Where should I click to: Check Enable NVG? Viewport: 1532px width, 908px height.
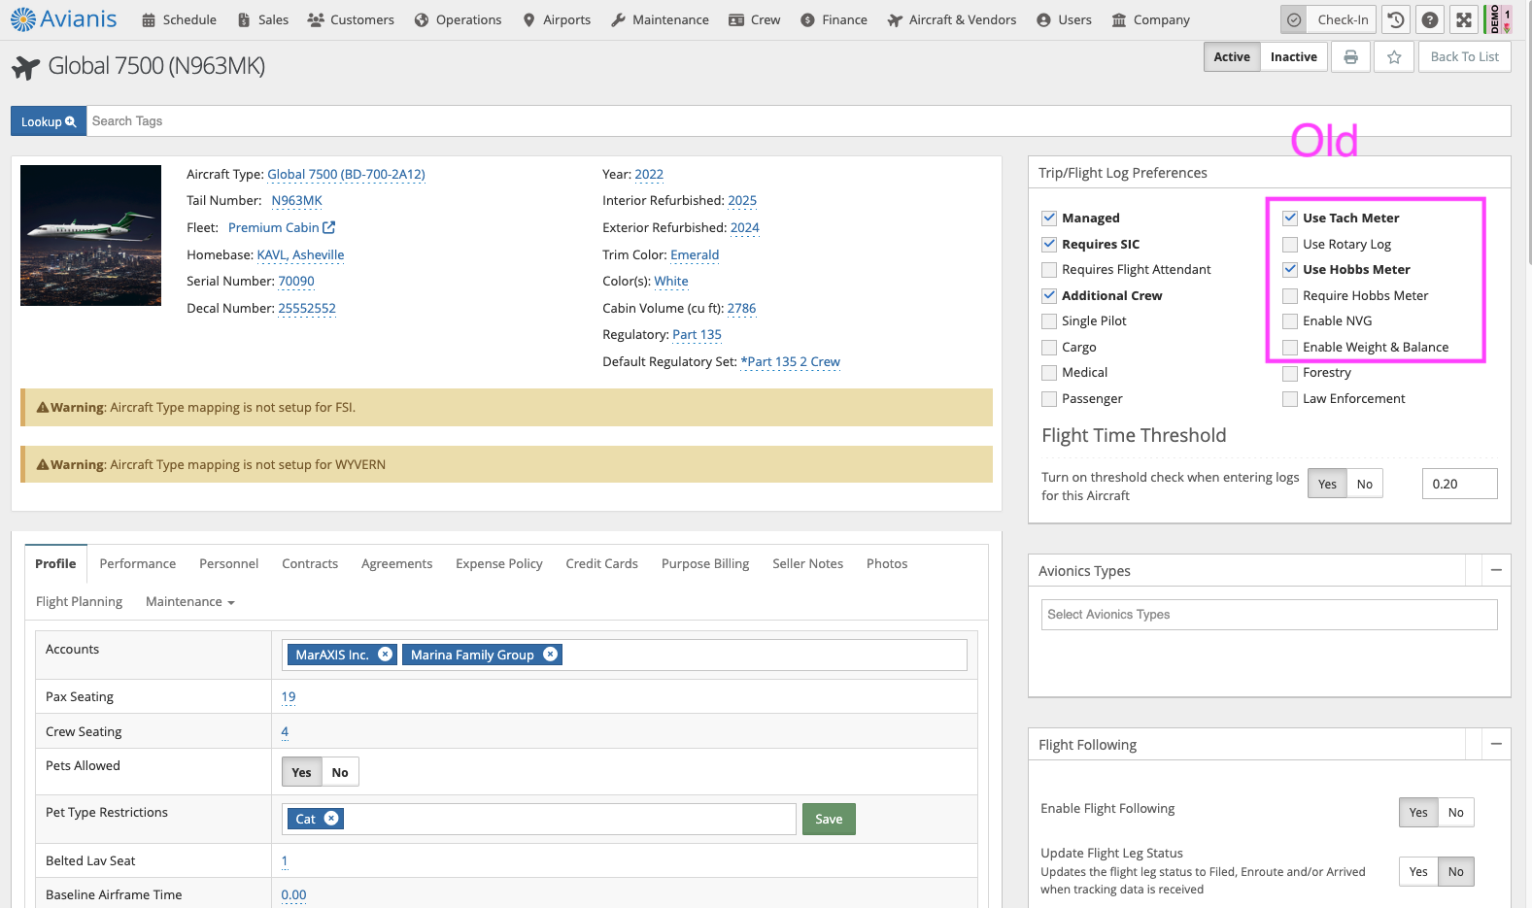coord(1290,321)
